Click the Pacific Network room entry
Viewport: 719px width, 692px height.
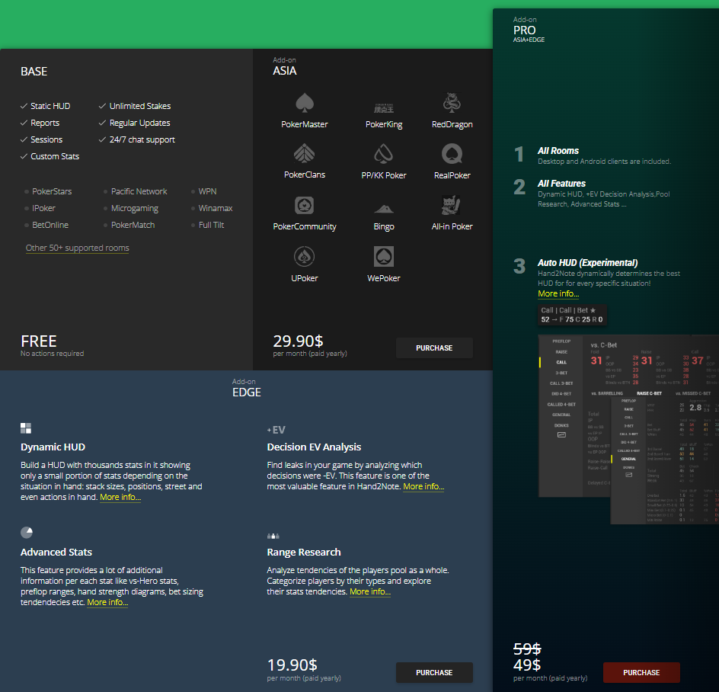[139, 191]
